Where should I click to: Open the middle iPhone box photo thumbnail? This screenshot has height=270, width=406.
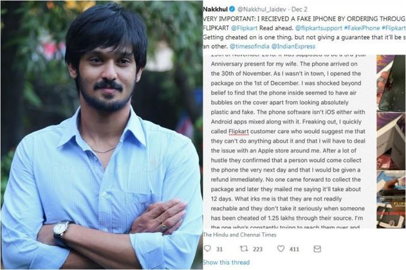391,141
